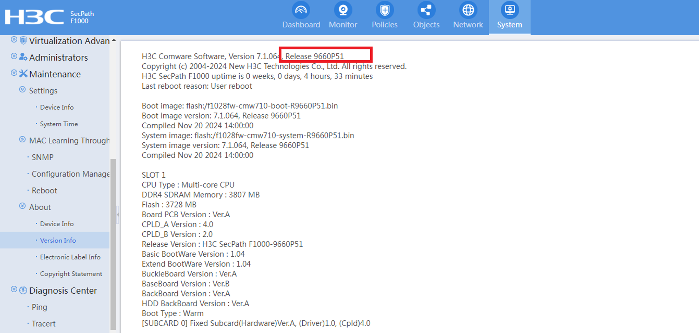The height and width of the screenshot is (333, 699).
Task: Collapse the sidebar using the splitter handle
Action: (x=118, y=214)
